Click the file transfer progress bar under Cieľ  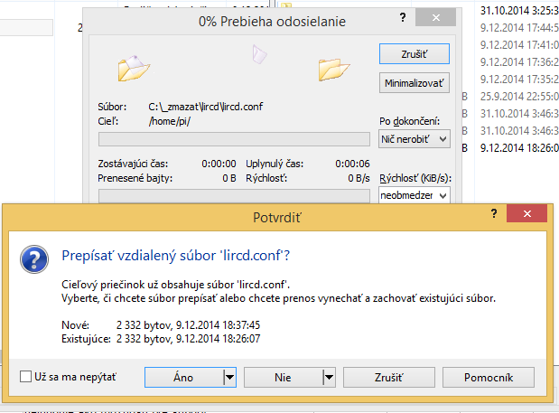click(x=233, y=139)
